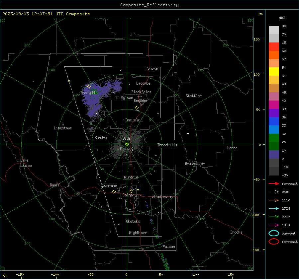Select the cyan 27ZW arrow icon
The height and width of the screenshot is (279, 299).
(x=274, y=209)
